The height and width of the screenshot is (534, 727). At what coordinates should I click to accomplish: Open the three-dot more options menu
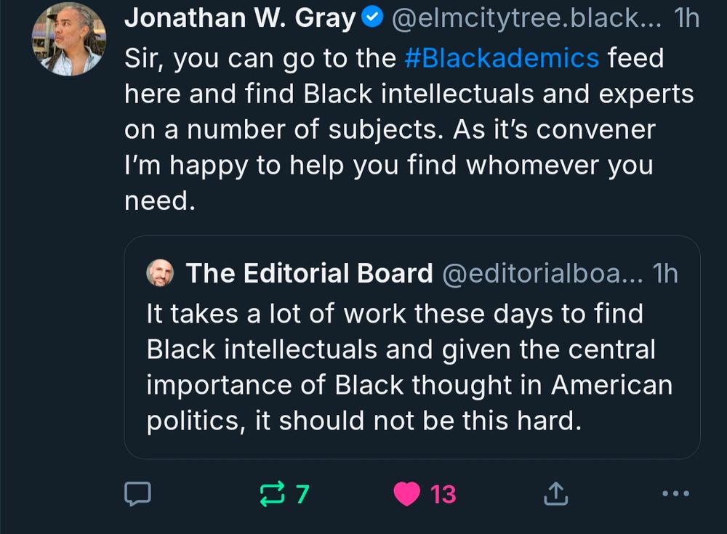675,494
